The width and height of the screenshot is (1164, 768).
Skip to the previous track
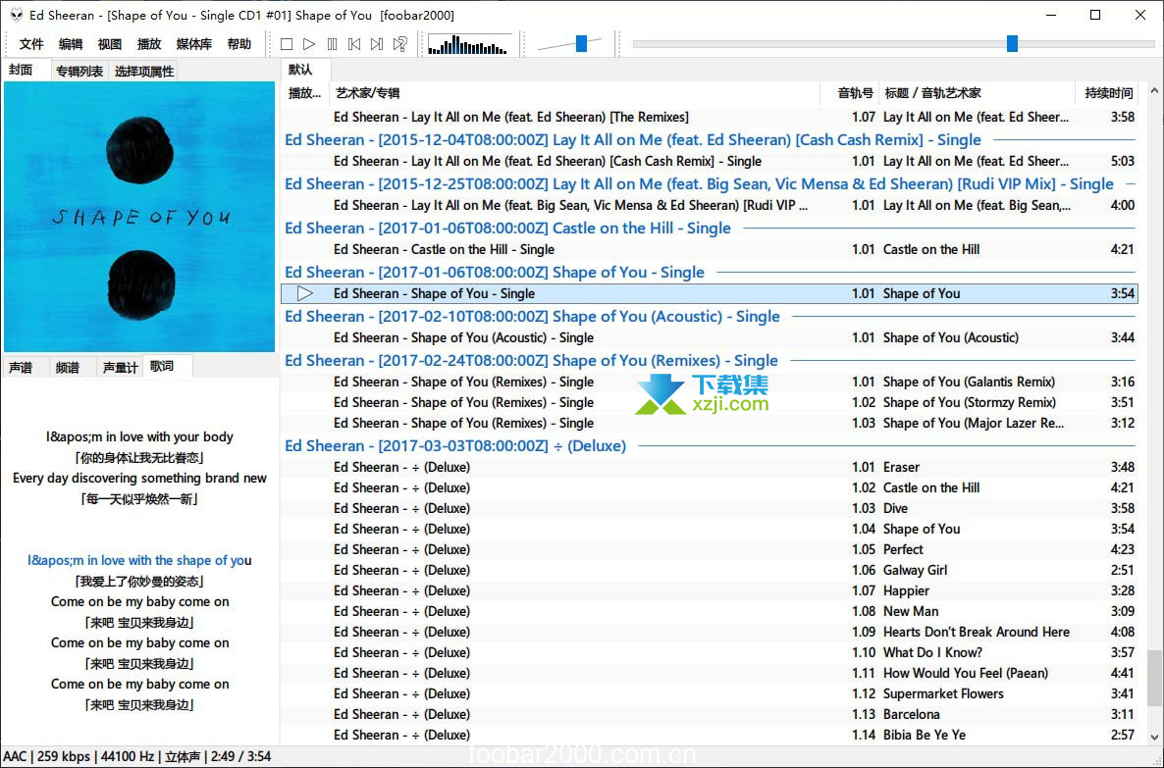tap(354, 44)
